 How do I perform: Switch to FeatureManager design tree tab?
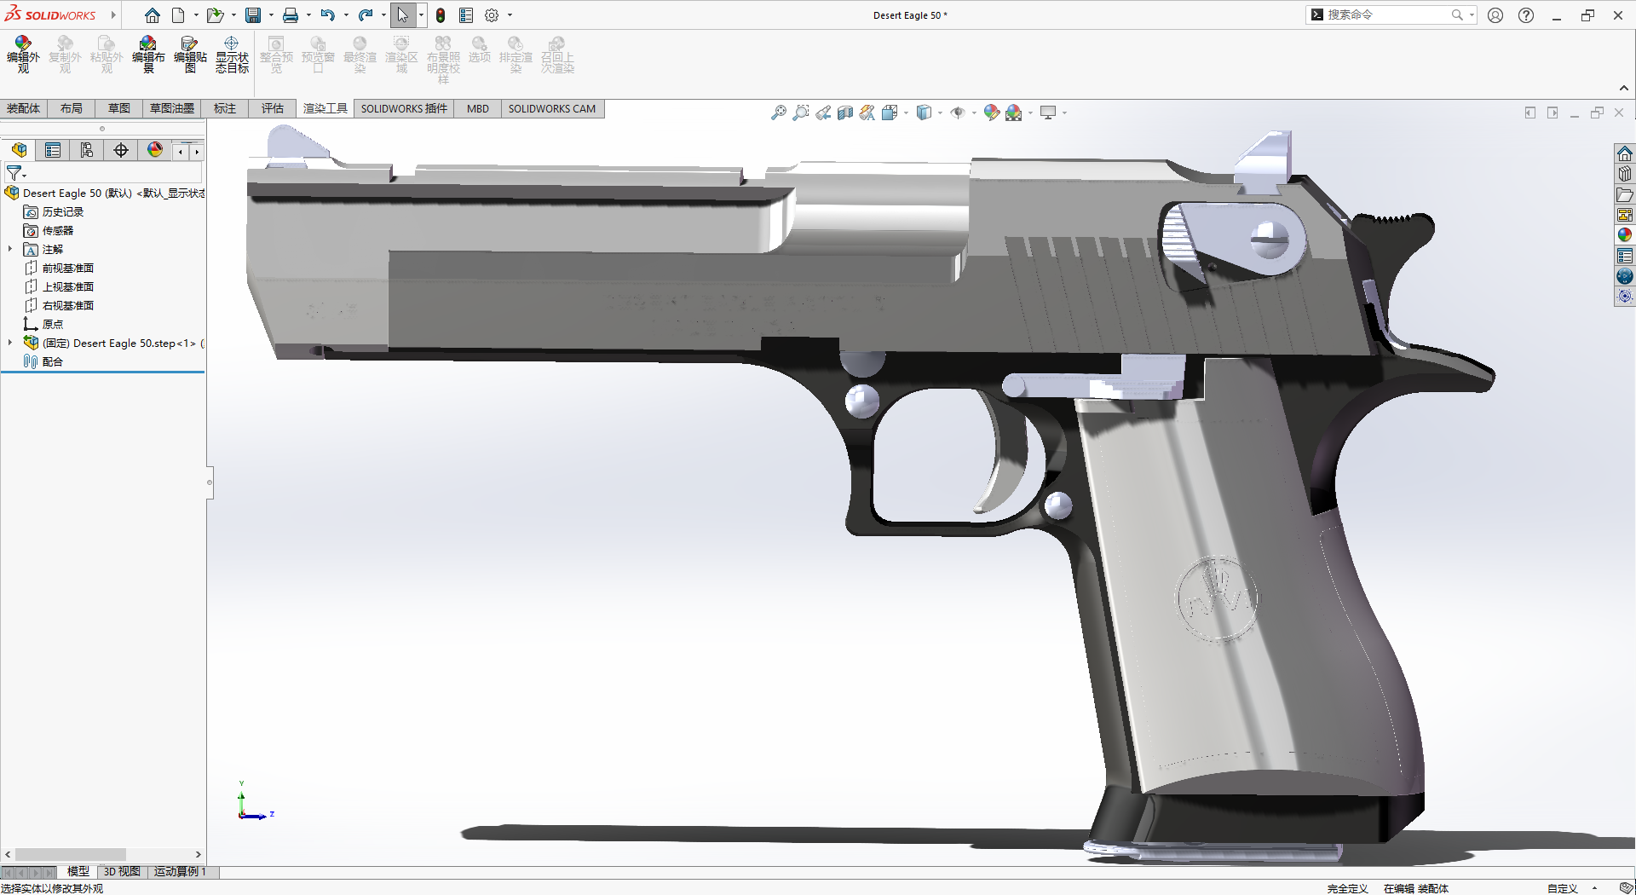(x=19, y=151)
